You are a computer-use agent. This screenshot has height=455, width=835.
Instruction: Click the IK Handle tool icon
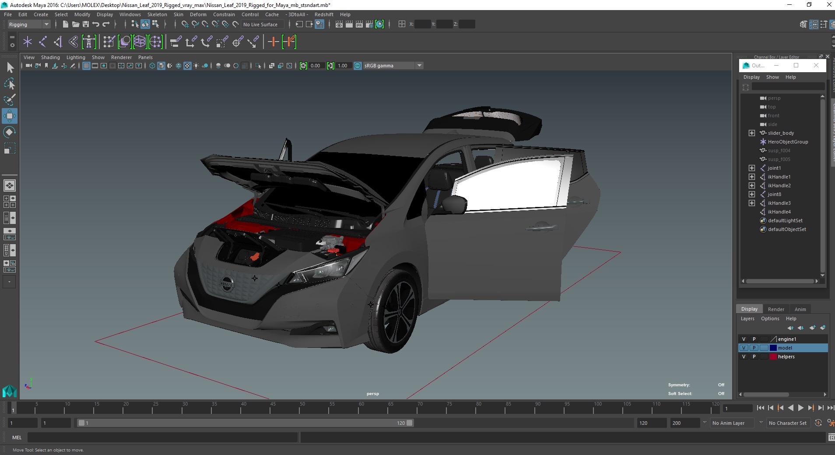[58, 42]
